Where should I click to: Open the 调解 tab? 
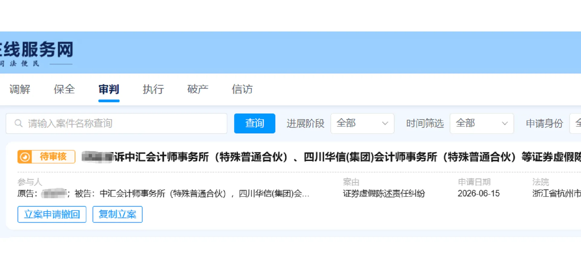pos(20,89)
